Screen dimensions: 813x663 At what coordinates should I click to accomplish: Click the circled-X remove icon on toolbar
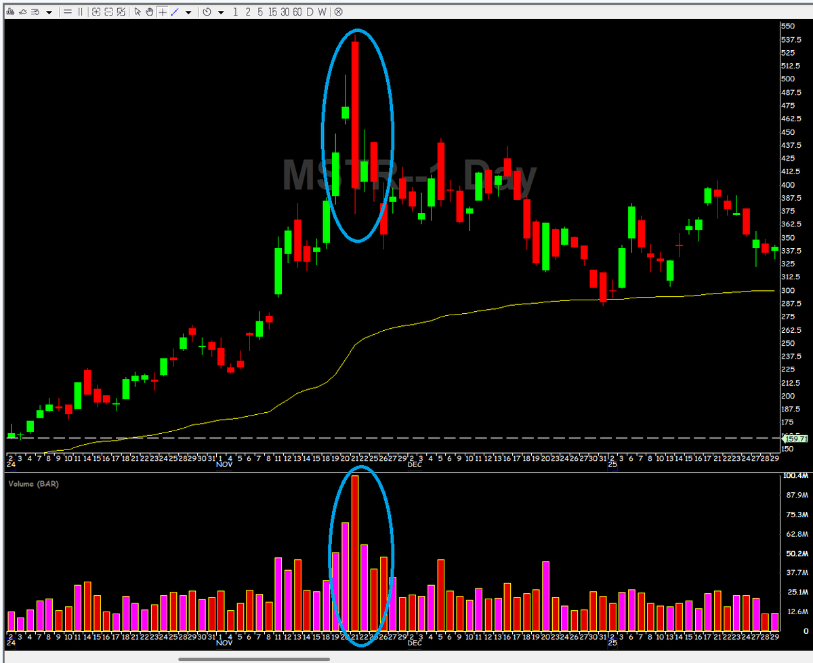337,12
